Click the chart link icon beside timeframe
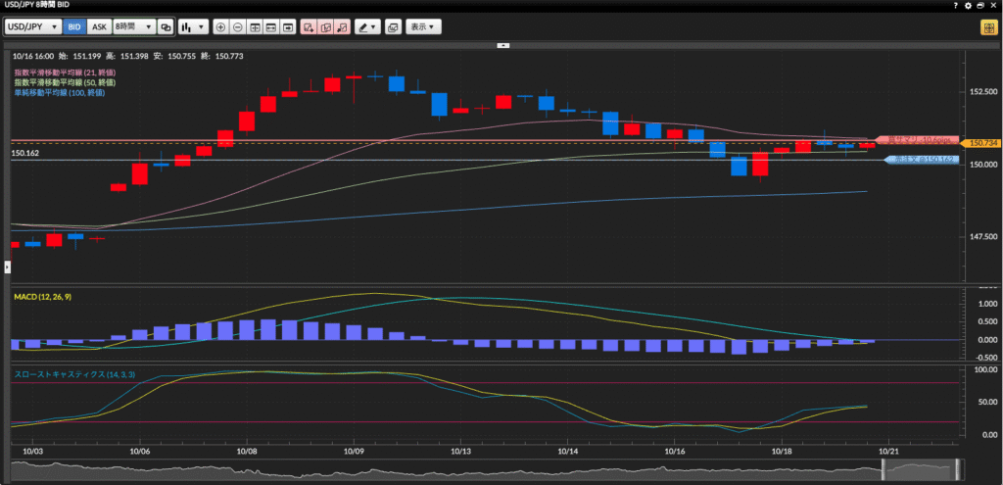Image resolution: width=1003 pixels, height=485 pixels. pos(166,26)
